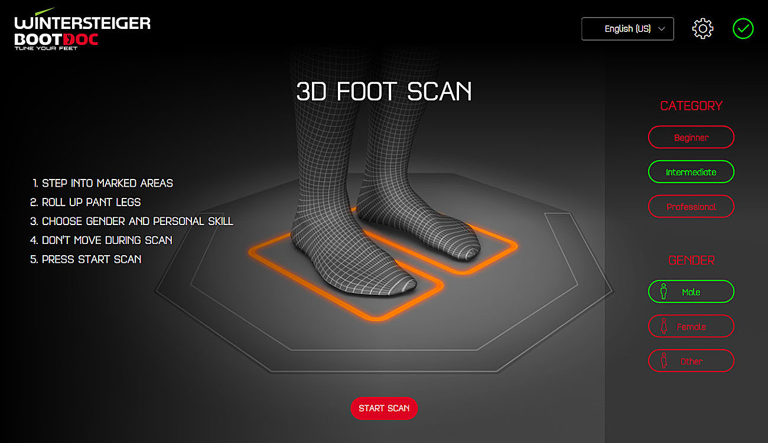Click the person icon in the Other button
768x443 pixels.
click(x=663, y=361)
